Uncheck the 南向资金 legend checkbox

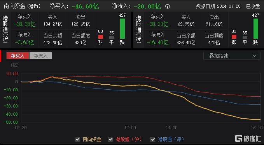coord(77,139)
